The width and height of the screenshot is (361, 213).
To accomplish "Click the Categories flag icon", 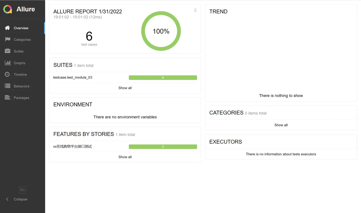I will point(7,39).
